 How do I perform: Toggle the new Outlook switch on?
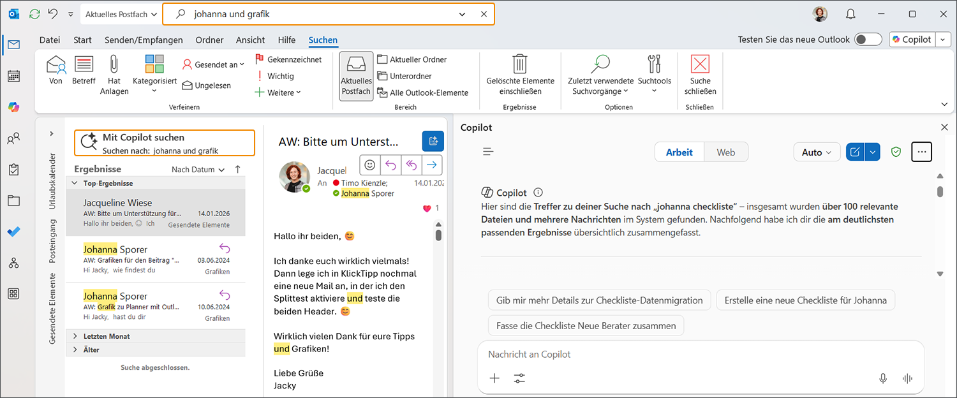point(868,40)
